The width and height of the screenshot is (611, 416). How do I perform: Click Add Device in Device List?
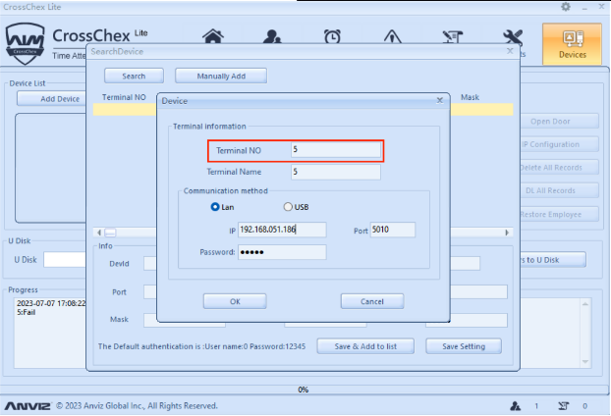click(x=52, y=99)
